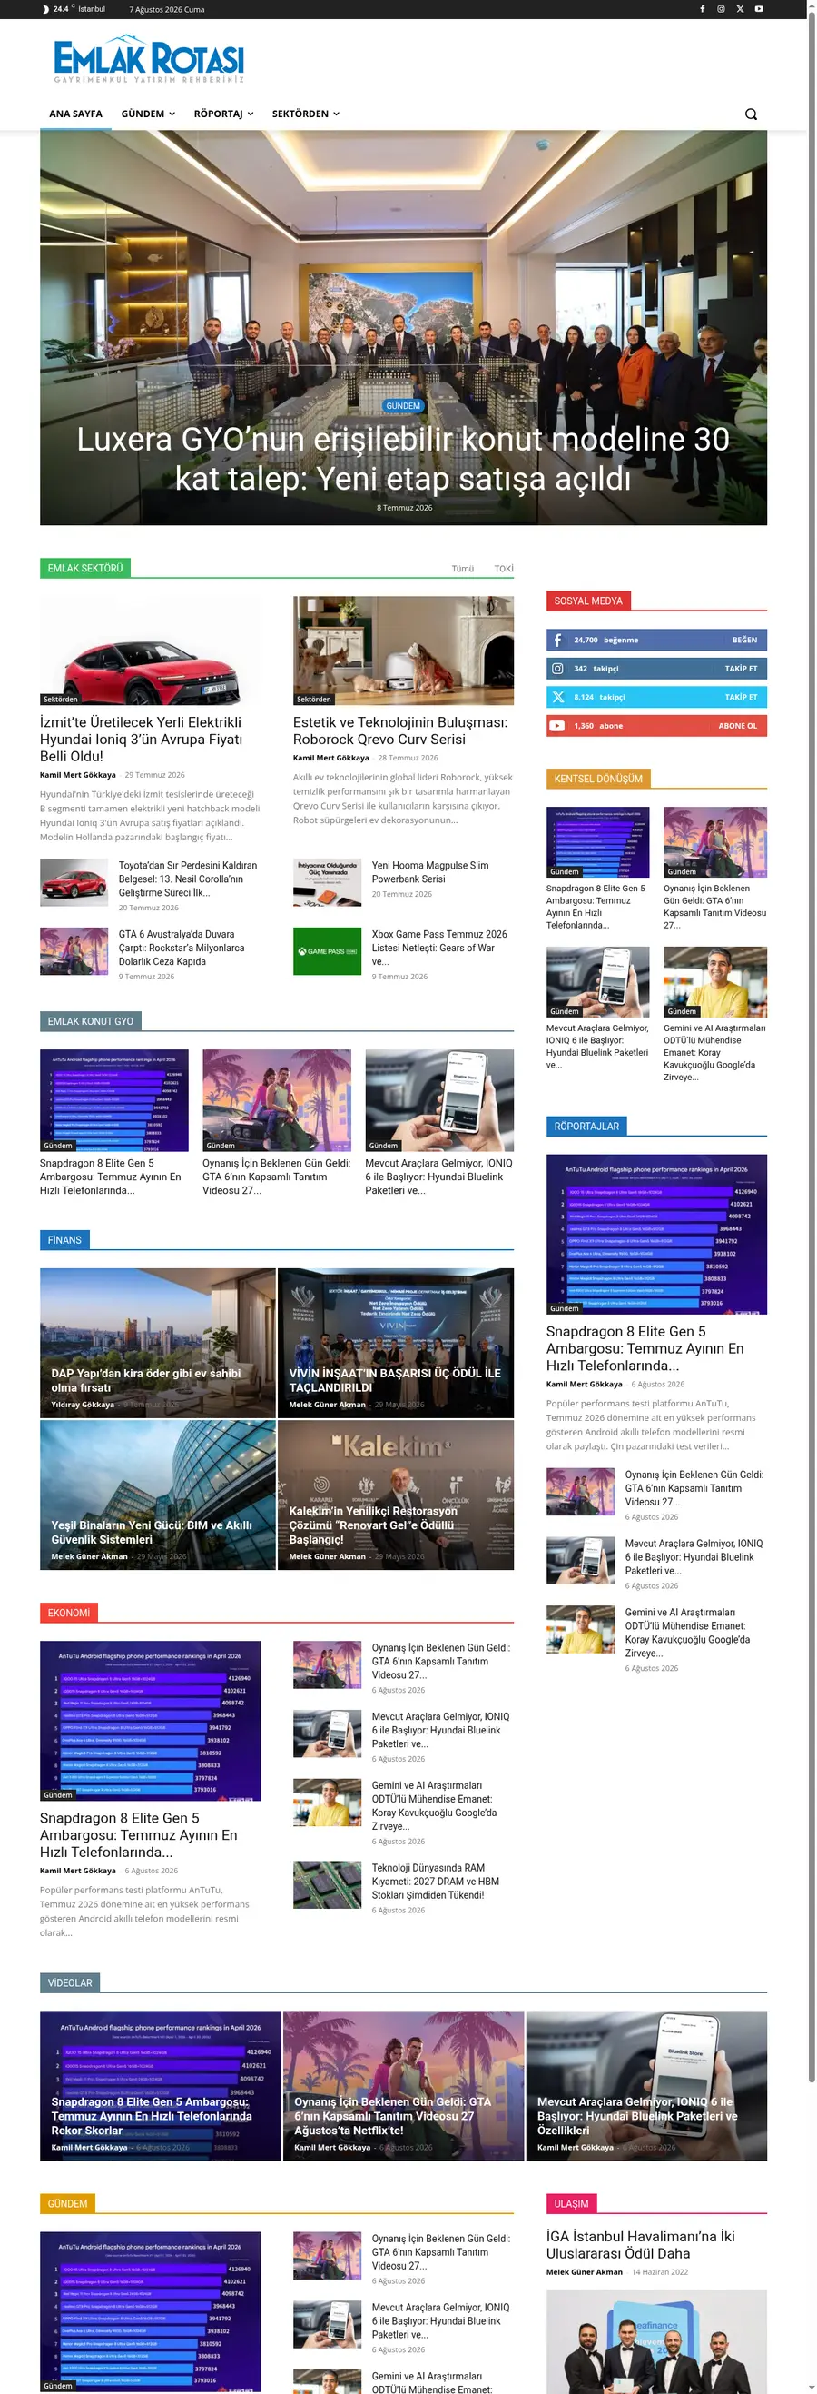817x2394 pixels.
Task: Open the Kalekim'in Yenilikçi Restorasyon article
Action: [x=373, y=1525]
